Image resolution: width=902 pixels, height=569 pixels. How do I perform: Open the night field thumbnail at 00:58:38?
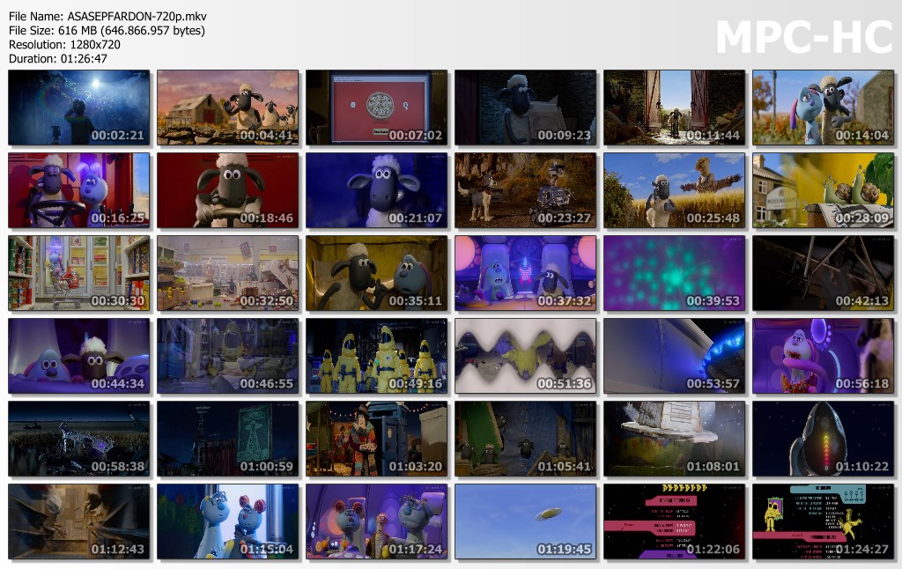click(x=78, y=439)
